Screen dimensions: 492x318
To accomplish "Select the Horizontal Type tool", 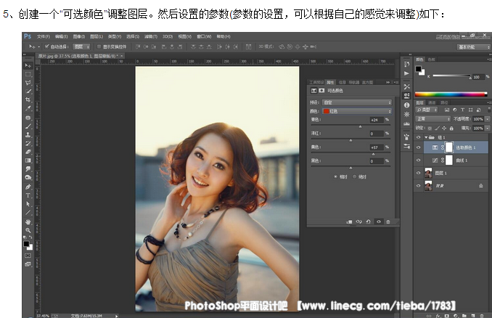I will click(28, 195).
